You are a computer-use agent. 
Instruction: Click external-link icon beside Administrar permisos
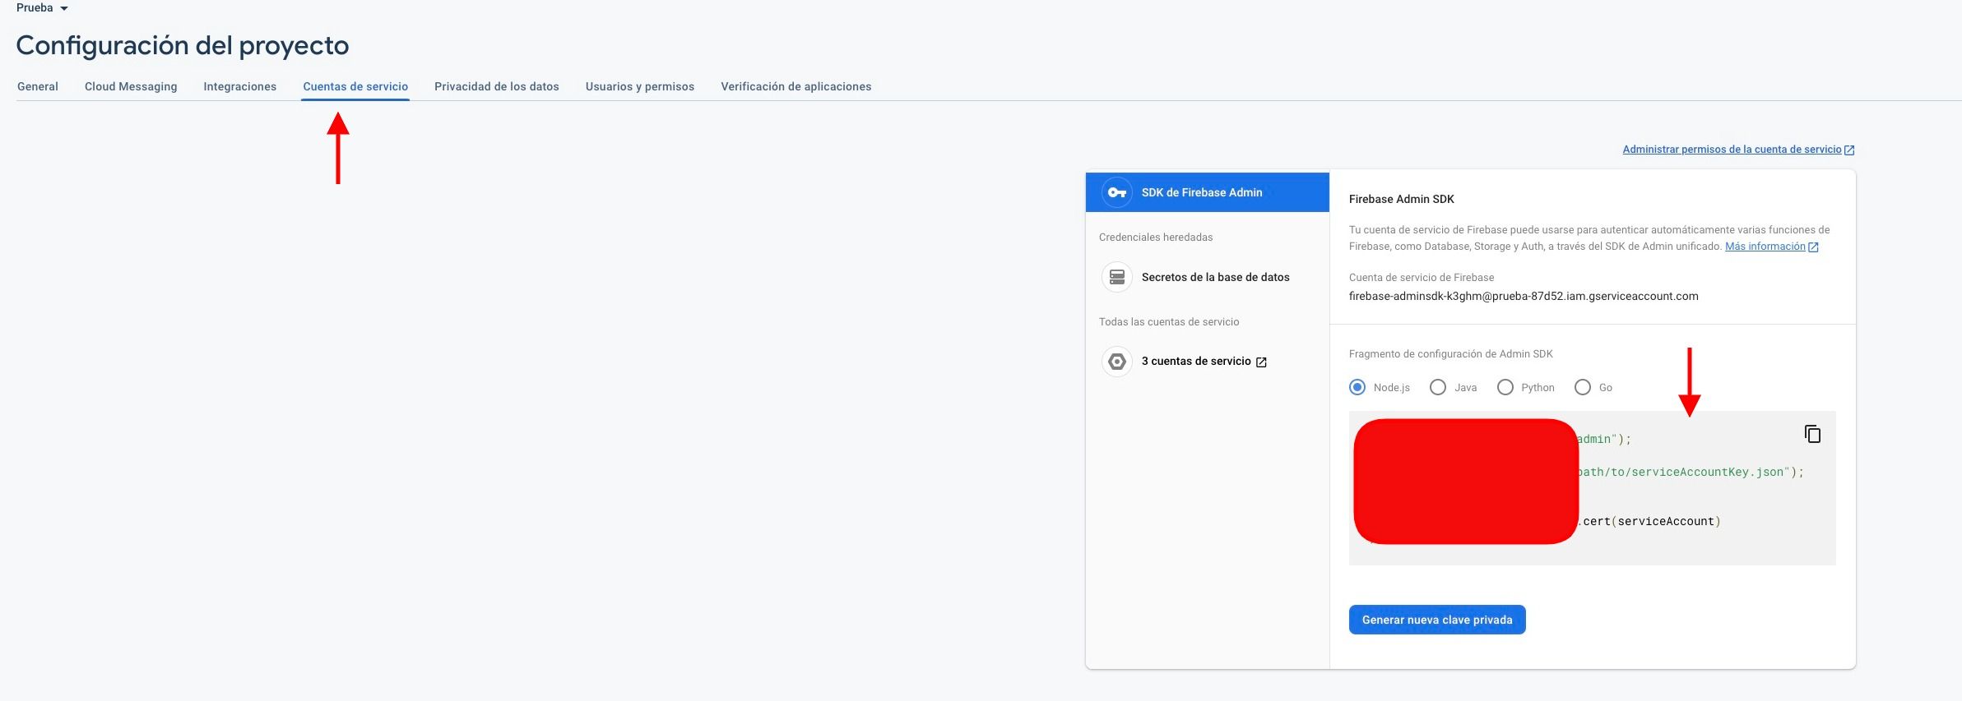click(1849, 150)
